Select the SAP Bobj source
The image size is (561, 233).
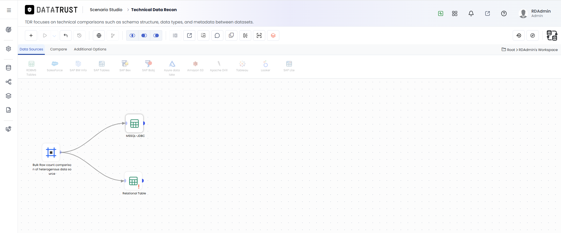148,66
